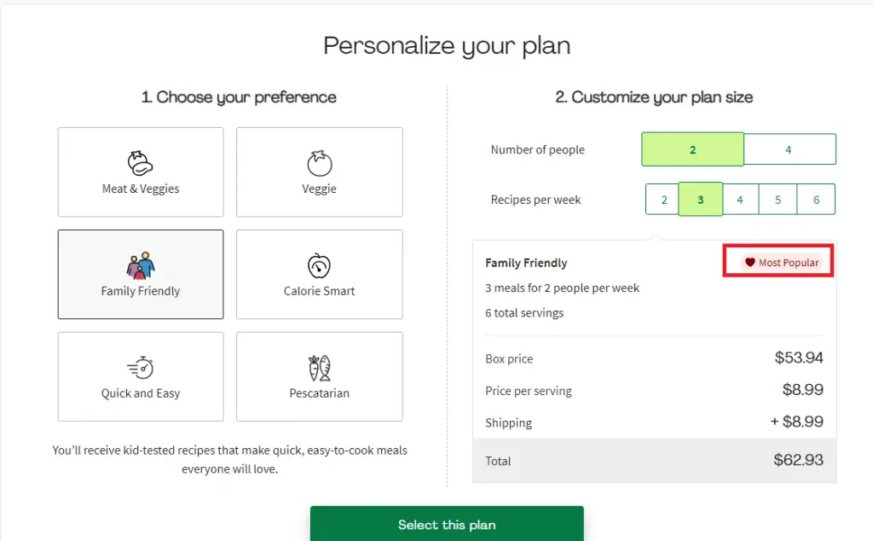873x541 pixels.
Task: Click the Quick and Easy stopwatch icon
Action: tap(141, 368)
